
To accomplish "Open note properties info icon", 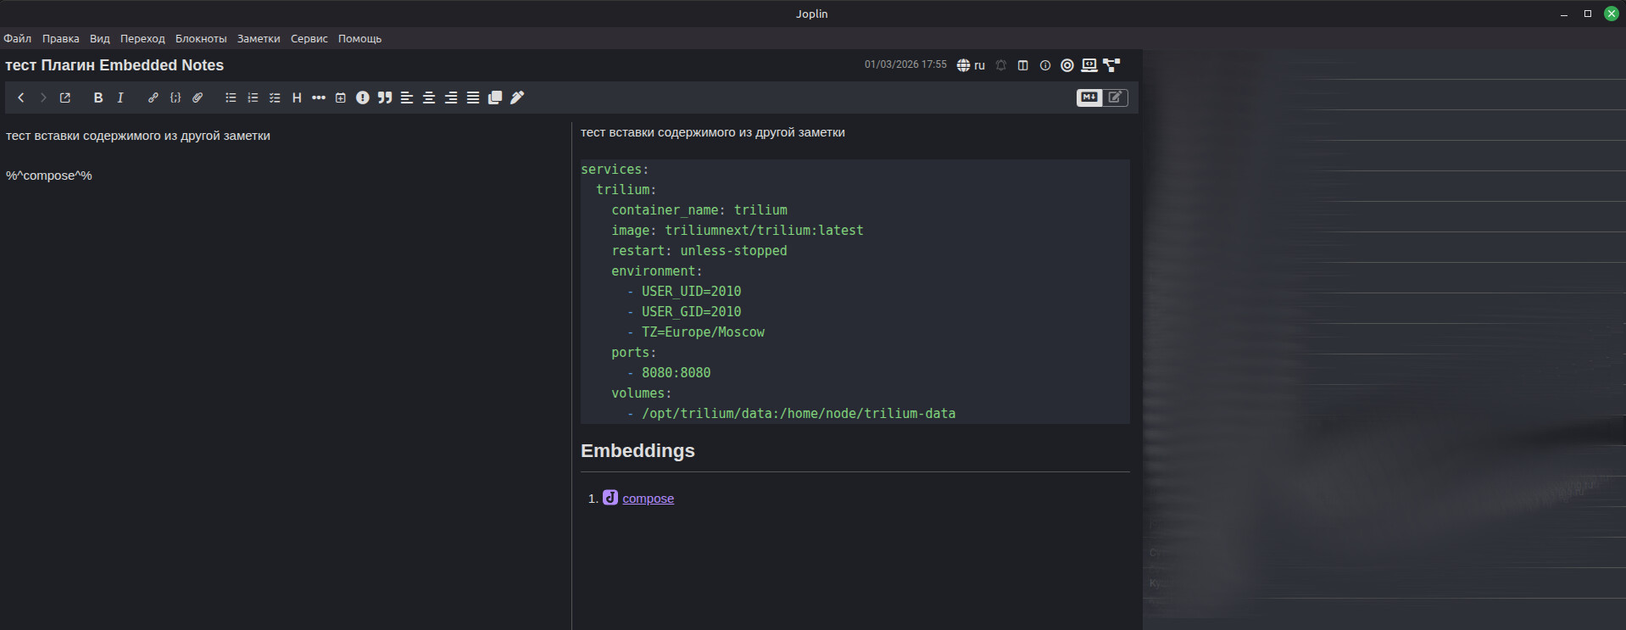I will pyautogui.click(x=1045, y=65).
